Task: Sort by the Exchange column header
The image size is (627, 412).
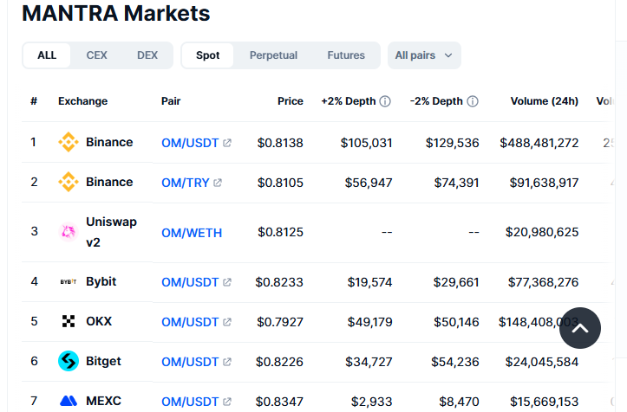Action: [82, 101]
